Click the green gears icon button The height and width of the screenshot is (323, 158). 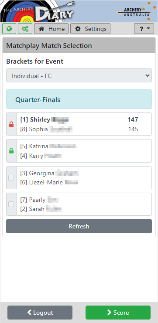pyautogui.click(x=25, y=29)
